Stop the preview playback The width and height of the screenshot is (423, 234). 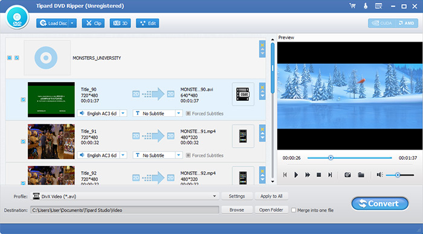pyautogui.click(x=318, y=175)
